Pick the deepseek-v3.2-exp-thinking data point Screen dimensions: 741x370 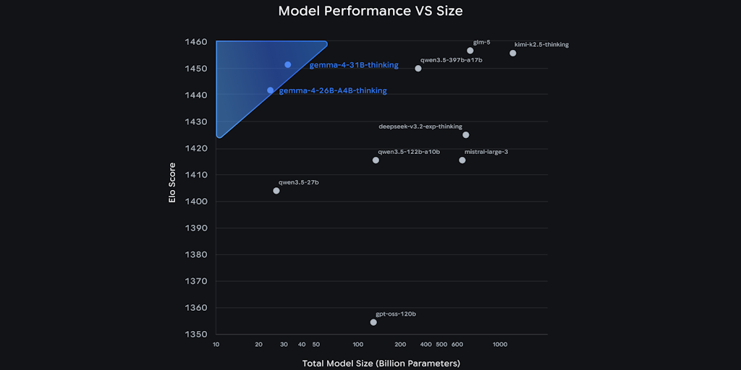click(466, 135)
